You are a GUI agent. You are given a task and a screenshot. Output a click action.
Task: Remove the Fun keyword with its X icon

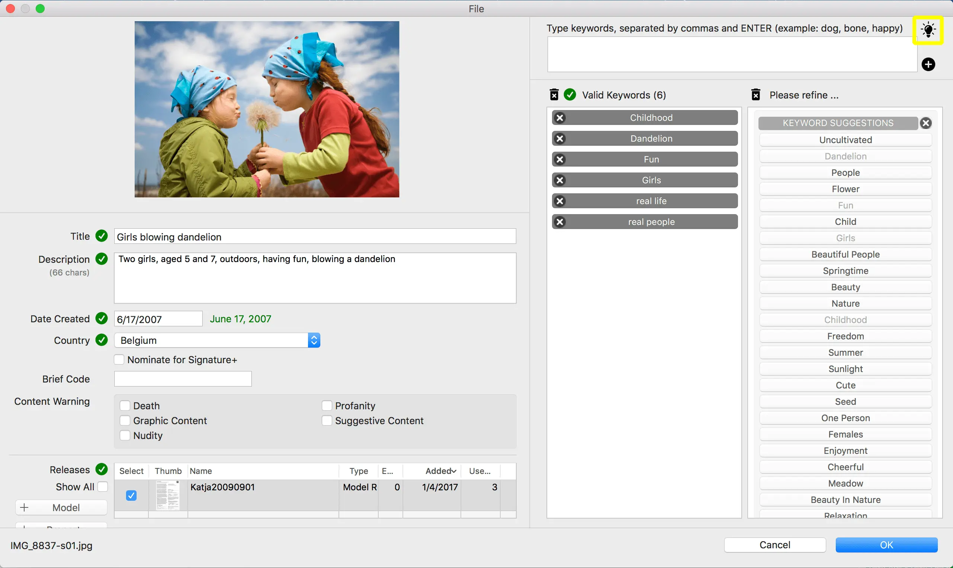coord(560,159)
